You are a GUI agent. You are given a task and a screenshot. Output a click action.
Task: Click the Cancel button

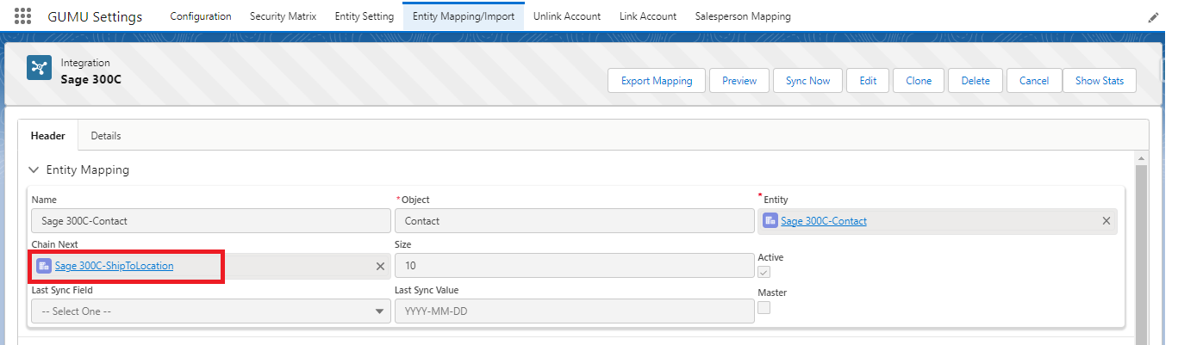(1034, 81)
